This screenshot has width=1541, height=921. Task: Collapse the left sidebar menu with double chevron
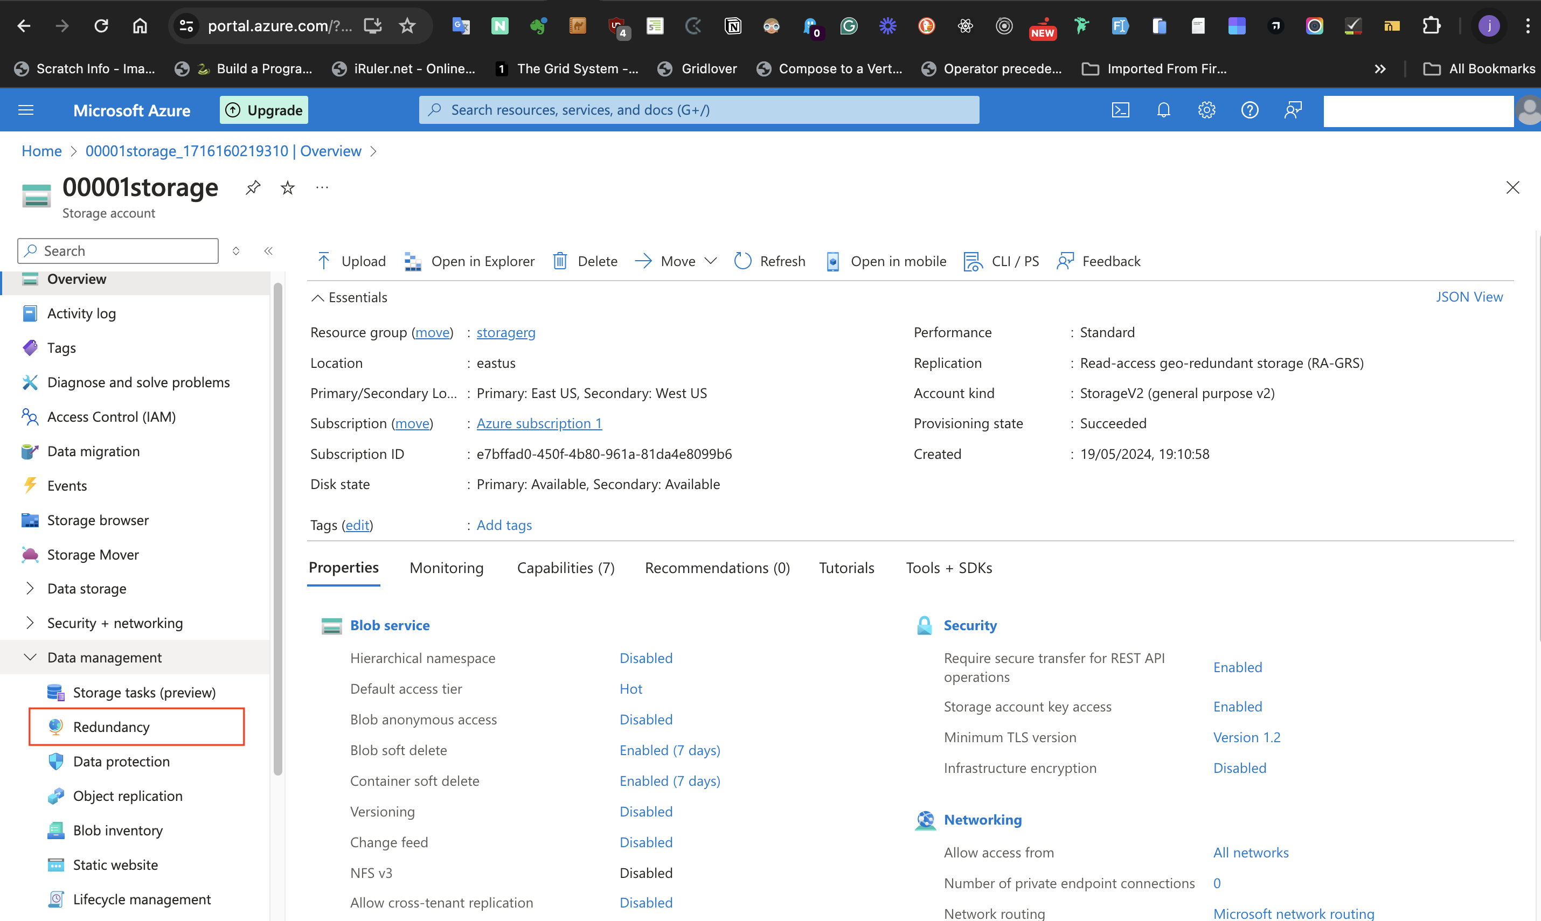click(268, 251)
